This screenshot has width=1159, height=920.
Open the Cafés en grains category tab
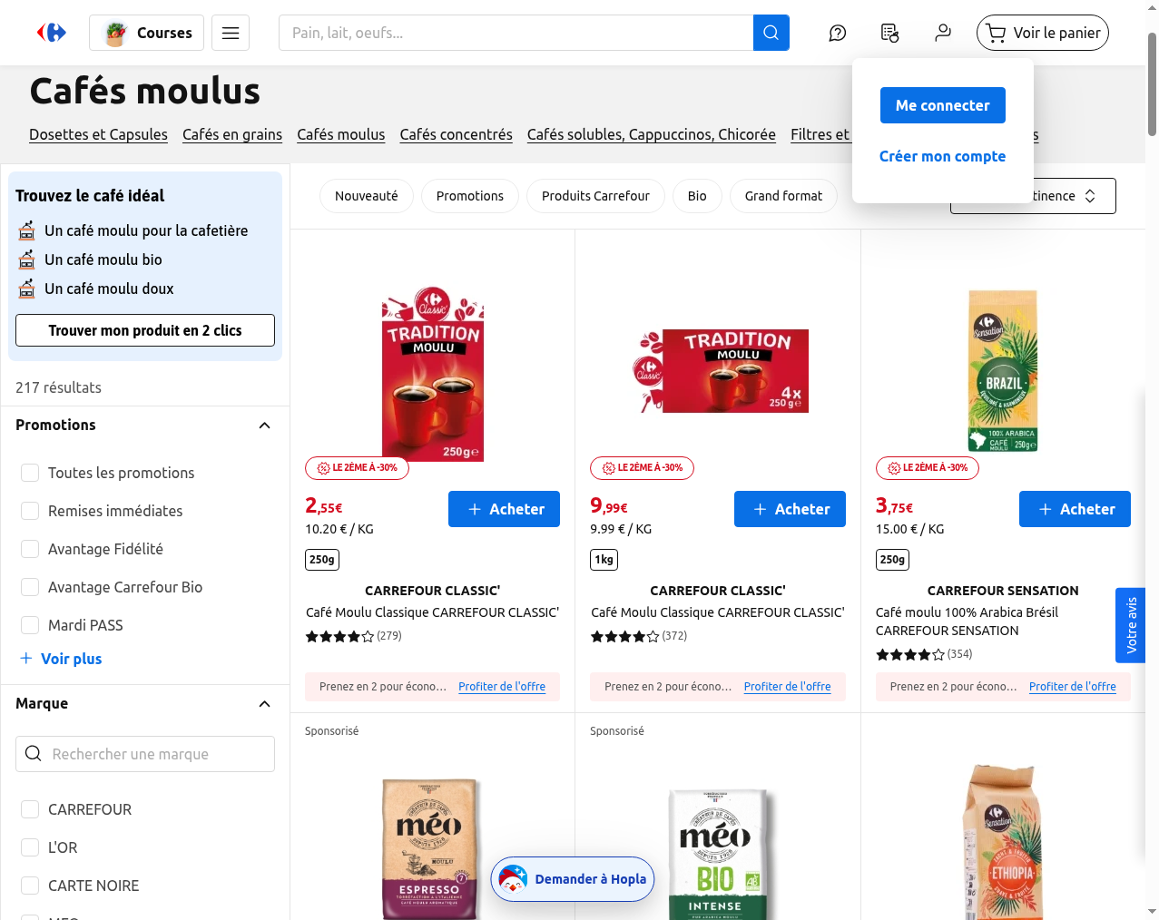(x=232, y=134)
